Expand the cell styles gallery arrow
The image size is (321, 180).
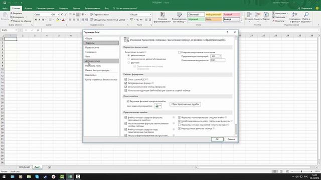point(242,20)
